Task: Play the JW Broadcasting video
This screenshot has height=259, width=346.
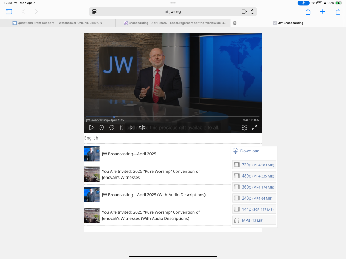Action: pyautogui.click(x=92, y=127)
